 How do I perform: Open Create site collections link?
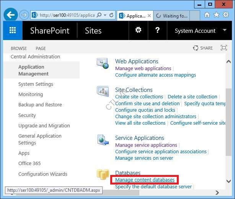pyautogui.click(x=139, y=97)
